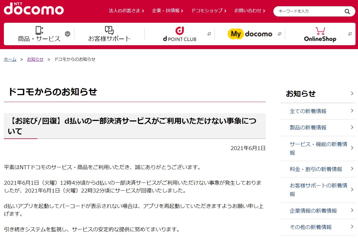Screen dimensions: 358x238
Task: Click the お知らせ sidebar heading
Action: pos(301,94)
